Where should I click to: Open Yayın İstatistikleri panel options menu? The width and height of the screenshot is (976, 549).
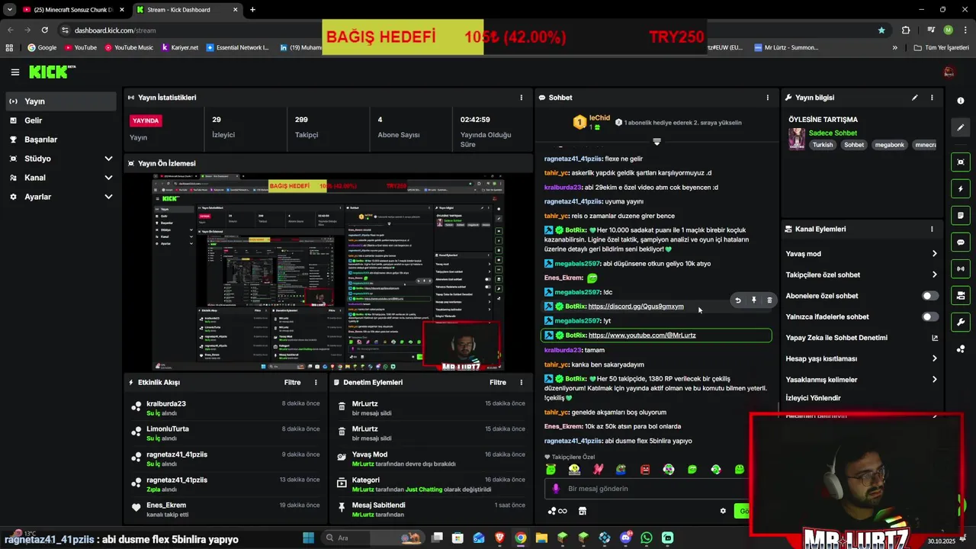point(522,98)
